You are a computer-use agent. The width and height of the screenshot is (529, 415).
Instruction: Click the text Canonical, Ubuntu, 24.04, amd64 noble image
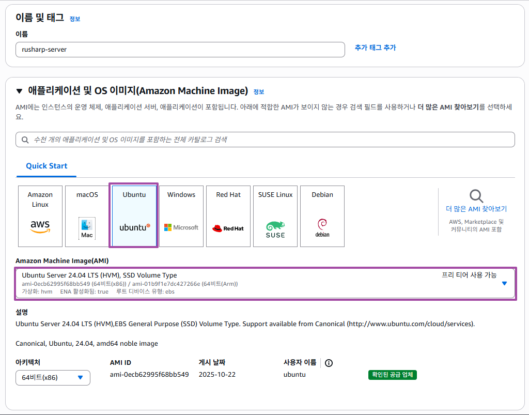[87, 344]
